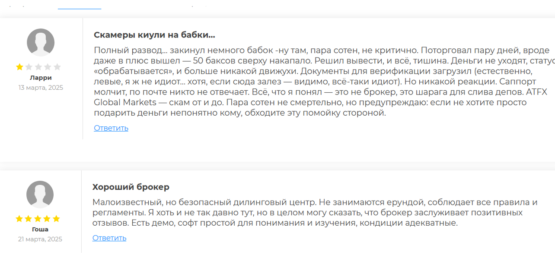Click the review title 'Скамеры киули на бабки...'
Viewport: 555px width, 255px height.
coord(154,35)
